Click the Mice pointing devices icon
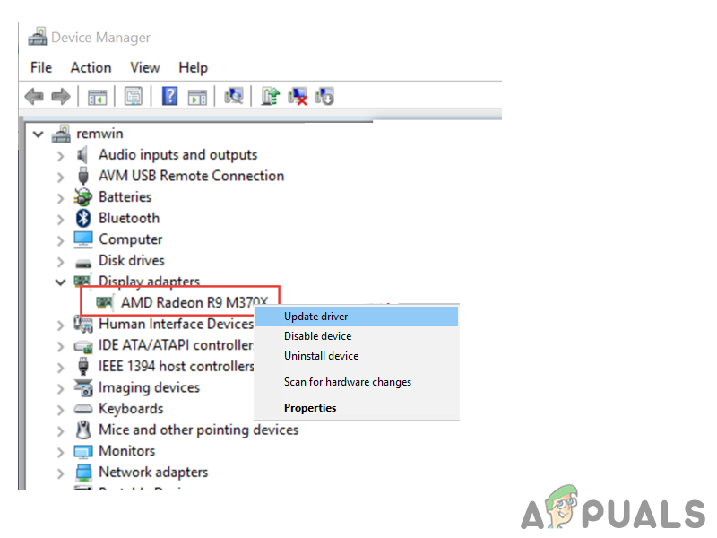This screenshot has height=538, width=717. [x=83, y=430]
